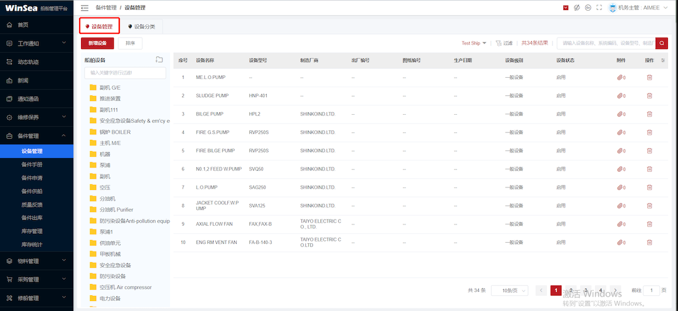Expand the 采购管理 sidebar menu
Image resolution: width=678 pixels, height=311 pixels.
(37, 280)
